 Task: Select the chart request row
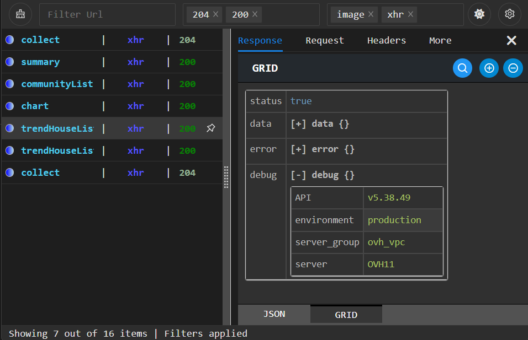pos(112,106)
